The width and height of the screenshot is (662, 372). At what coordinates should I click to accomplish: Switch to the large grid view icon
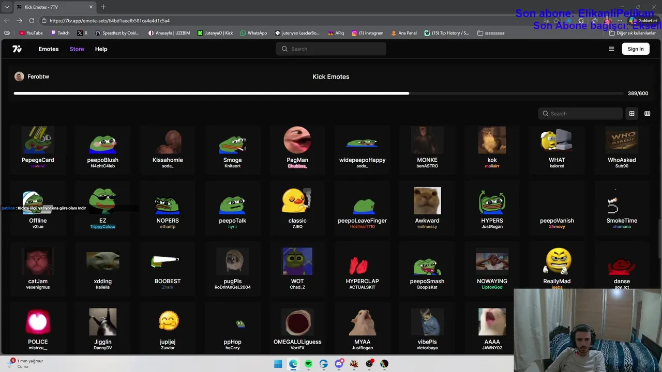[631, 114]
